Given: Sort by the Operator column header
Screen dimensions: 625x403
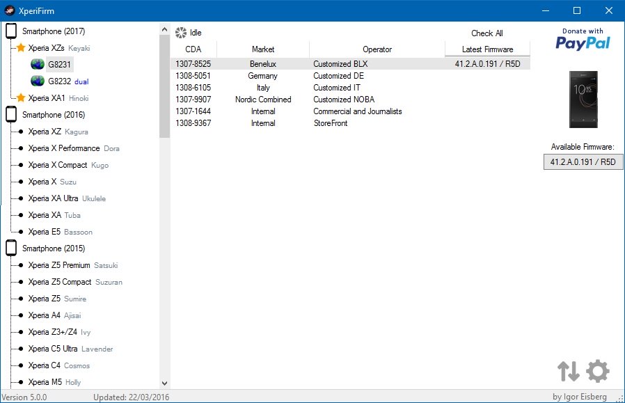Looking at the screenshot, I should (377, 49).
